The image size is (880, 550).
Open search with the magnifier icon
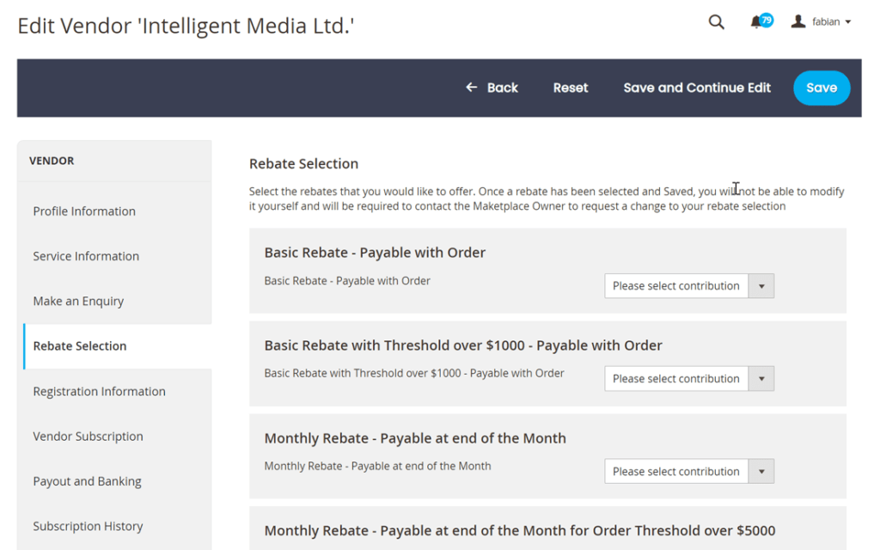[x=716, y=21]
